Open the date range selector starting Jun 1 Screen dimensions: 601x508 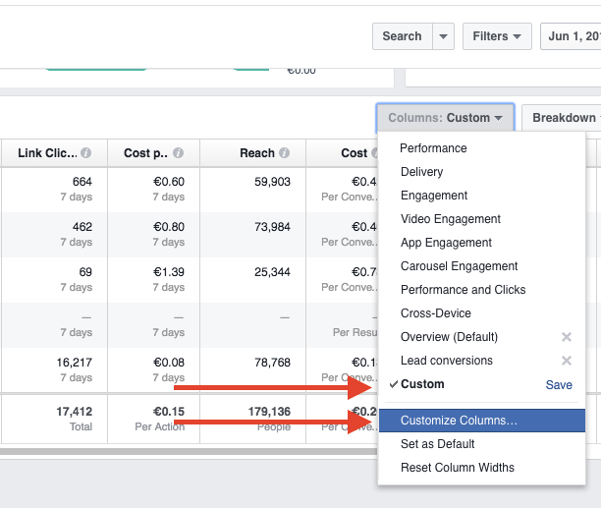point(572,36)
